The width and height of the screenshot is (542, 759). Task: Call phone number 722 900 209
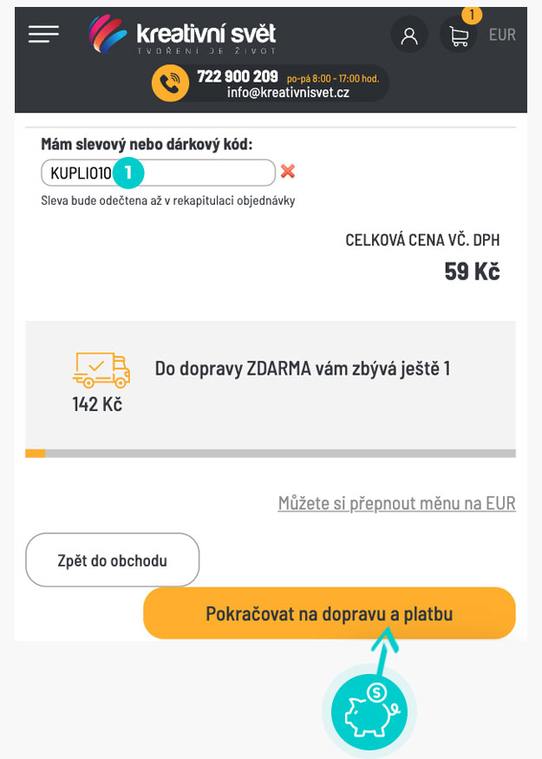[237, 76]
